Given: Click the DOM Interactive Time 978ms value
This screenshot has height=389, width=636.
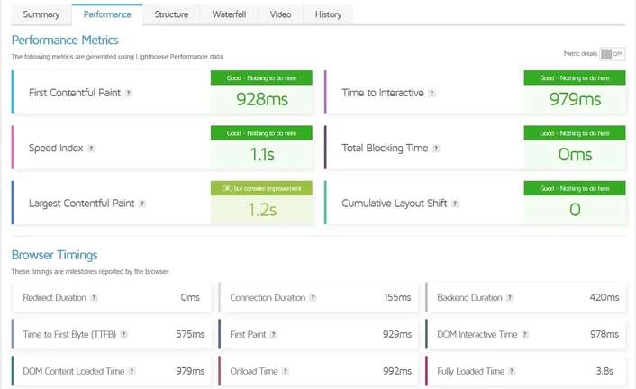Looking at the screenshot, I should 604,335.
